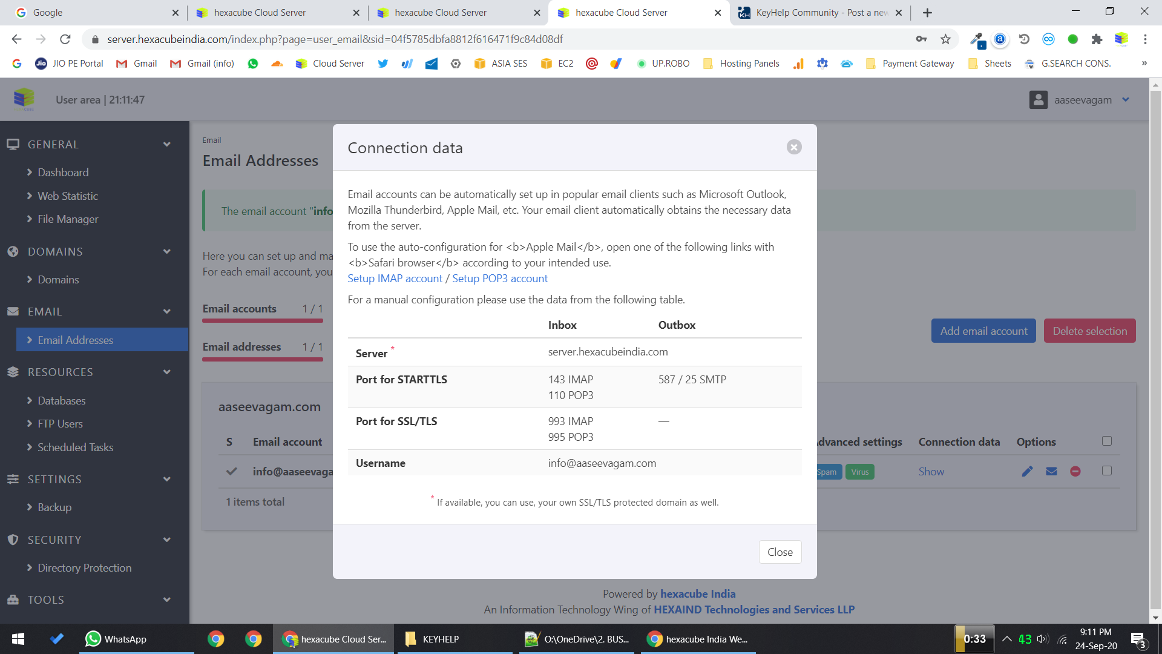Open Chrome extensions puzzle icon
1162x654 pixels.
coord(1097,39)
